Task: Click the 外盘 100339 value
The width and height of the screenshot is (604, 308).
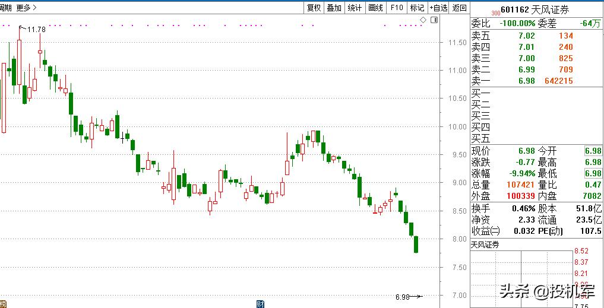Action: pos(521,196)
